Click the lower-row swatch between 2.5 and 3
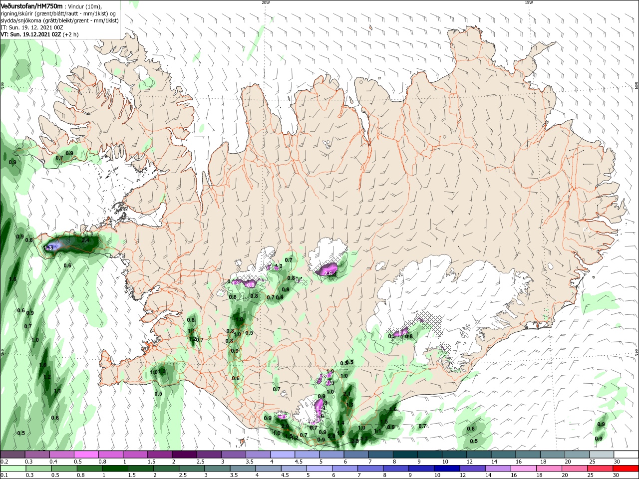The image size is (639, 479). tap(191, 469)
